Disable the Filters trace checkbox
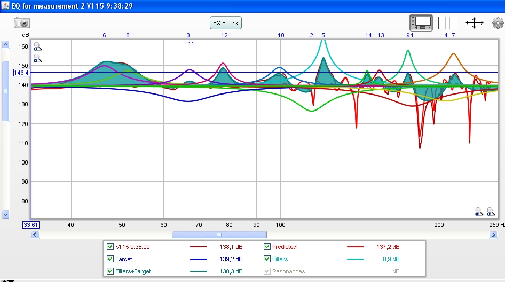Image resolution: width=505 pixels, height=282 pixels. (267, 259)
